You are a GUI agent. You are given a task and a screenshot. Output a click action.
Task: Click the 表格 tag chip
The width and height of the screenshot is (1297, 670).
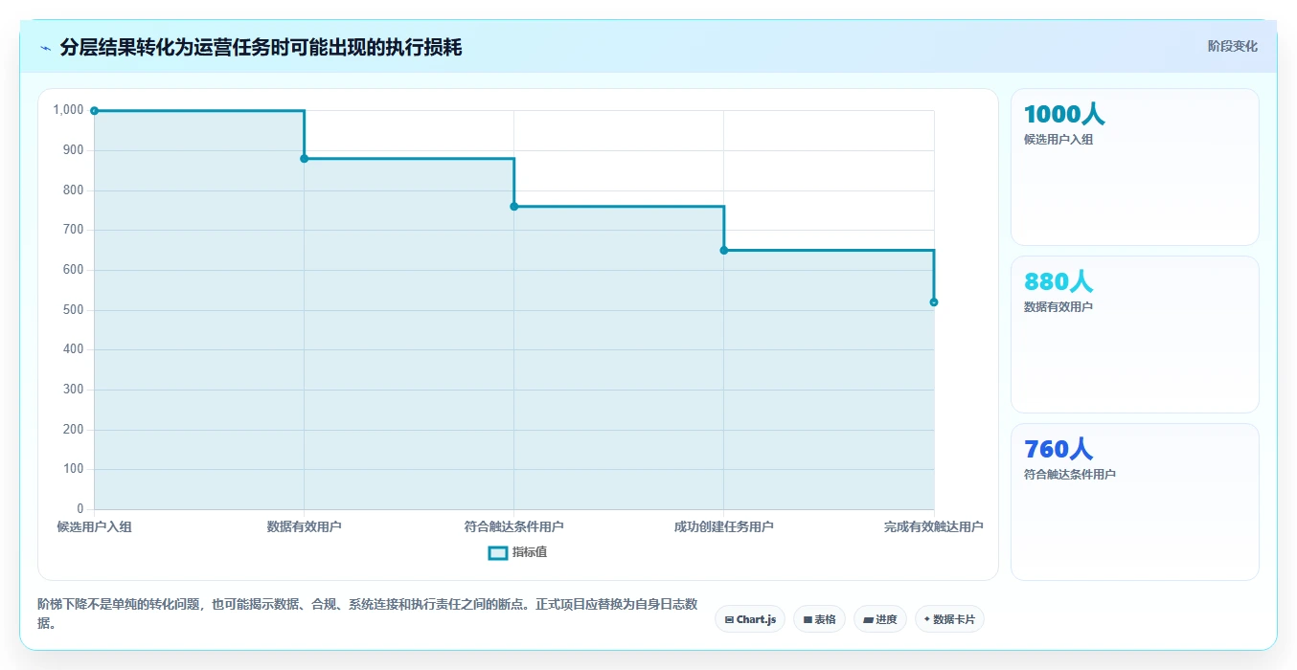[819, 619]
